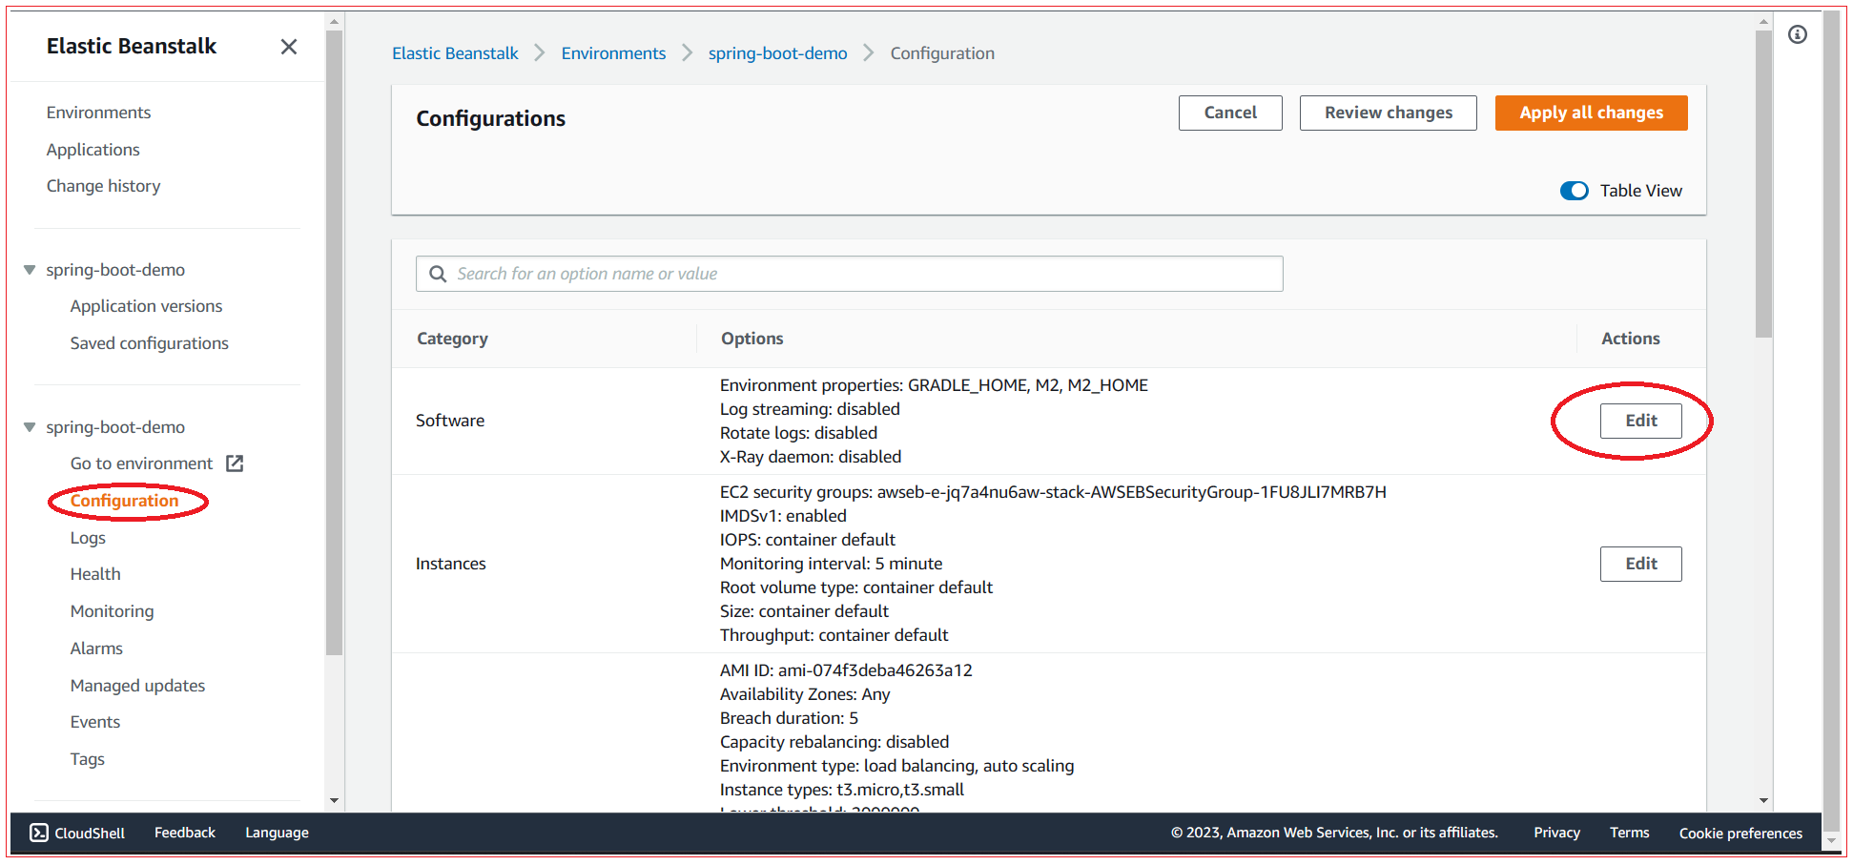Click 'Instance types: t3.micro,t3.small' text
1853x865 pixels.
coord(842,790)
